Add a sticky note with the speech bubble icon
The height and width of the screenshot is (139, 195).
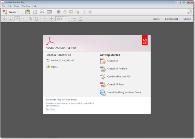(x=65, y=12)
